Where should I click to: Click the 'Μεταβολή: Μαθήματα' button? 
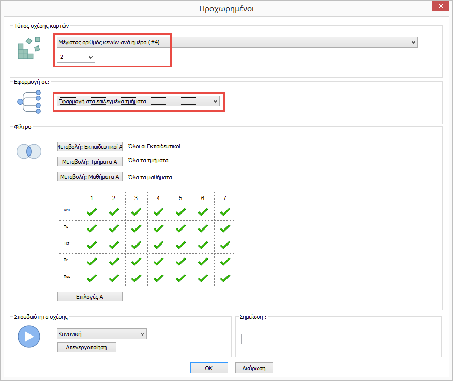pos(89,177)
